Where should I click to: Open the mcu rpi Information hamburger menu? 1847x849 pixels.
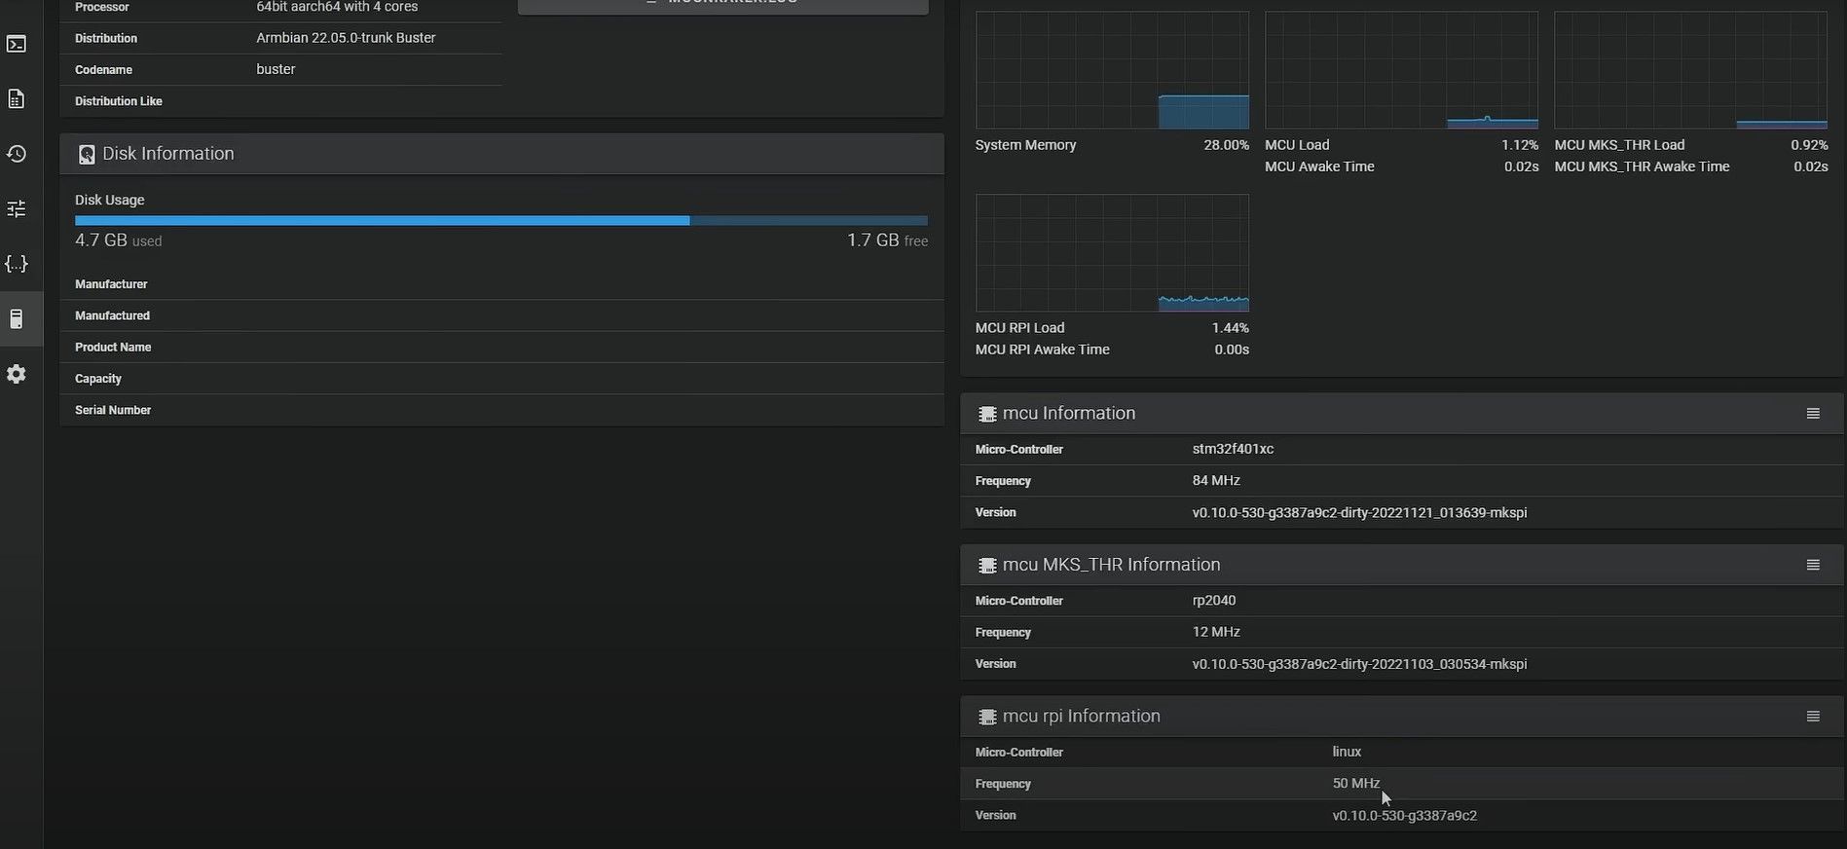tap(1813, 717)
